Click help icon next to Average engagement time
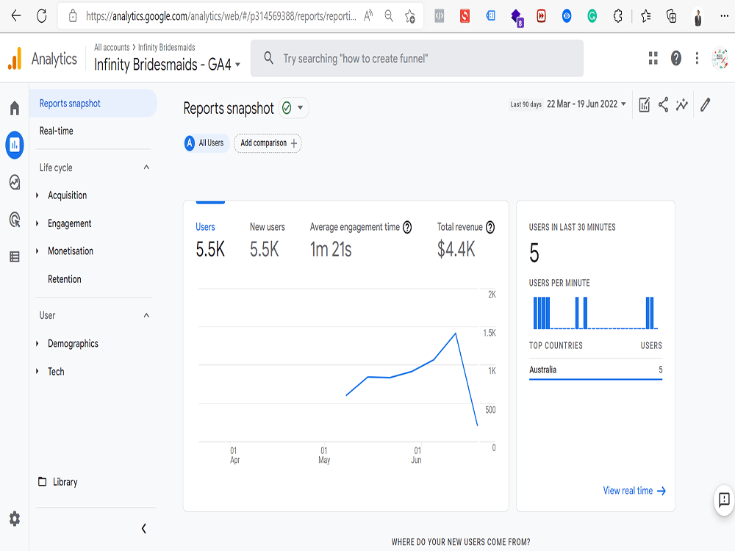735x551 pixels. pos(407,227)
